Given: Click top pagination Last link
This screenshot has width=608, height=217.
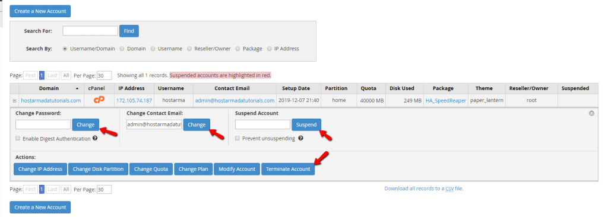Looking at the screenshot, I should [53, 75].
